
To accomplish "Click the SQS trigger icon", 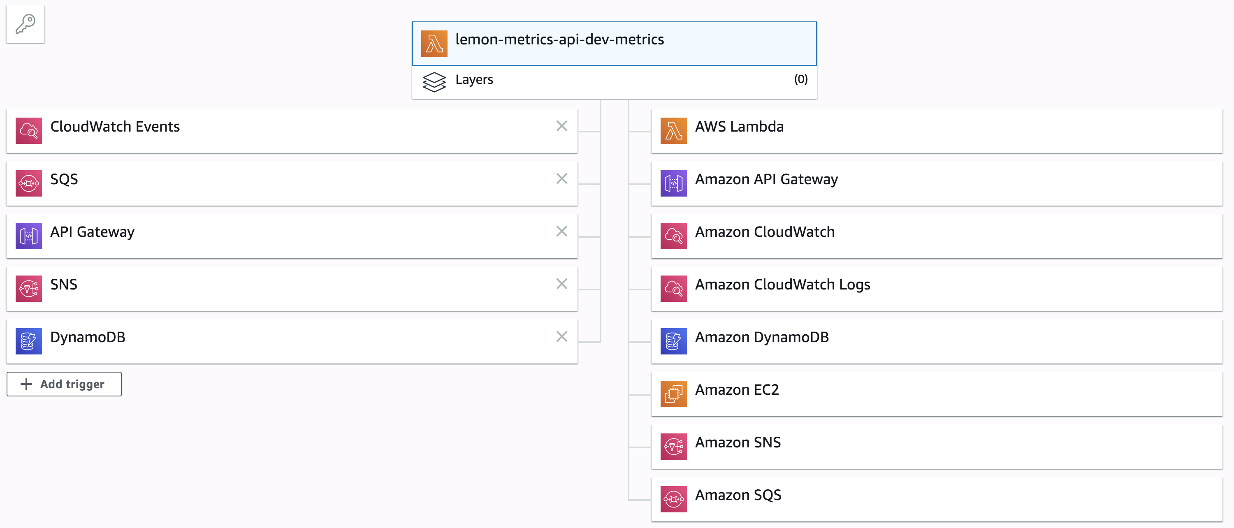I will [x=29, y=183].
